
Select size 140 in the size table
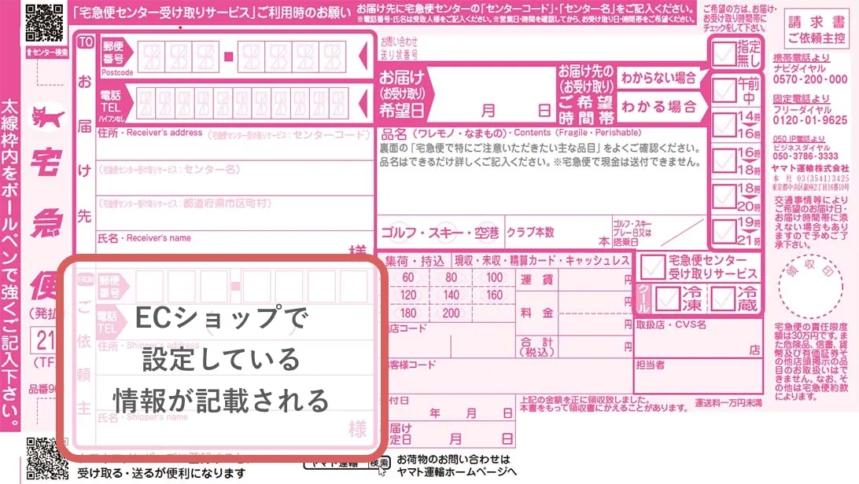(x=451, y=295)
